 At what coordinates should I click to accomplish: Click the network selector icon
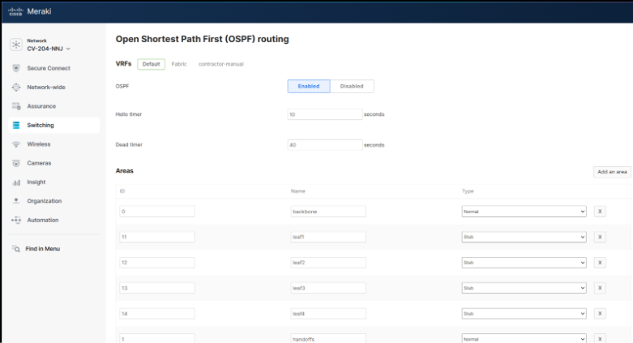pyautogui.click(x=16, y=45)
